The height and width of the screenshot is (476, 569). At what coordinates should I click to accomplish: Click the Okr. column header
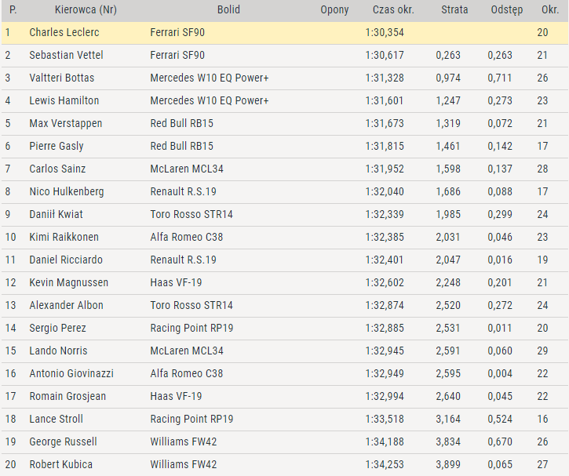point(550,9)
